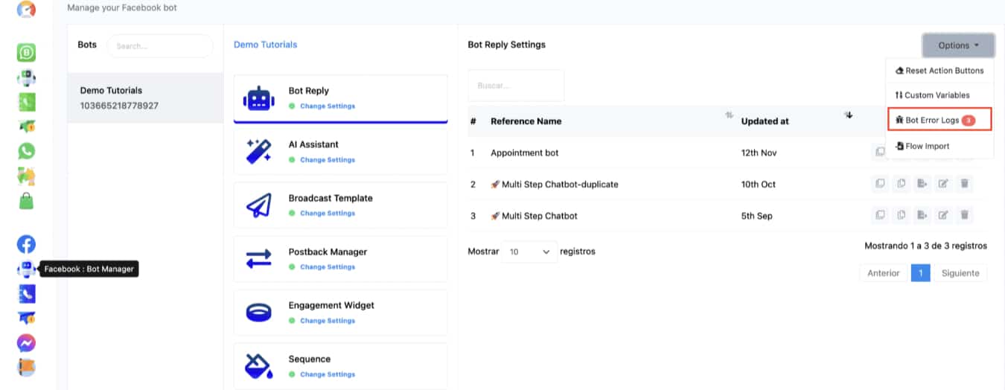This screenshot has width=1005, height=390.
Task: Click the Bots search input field
Action: pyautogui.click(x=159, y=45)
